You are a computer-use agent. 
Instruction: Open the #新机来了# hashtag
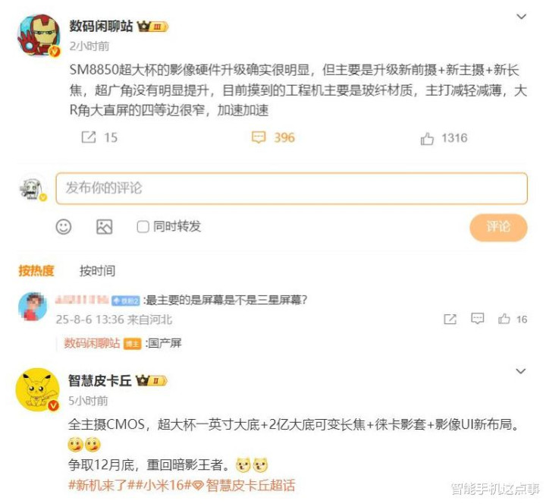[x=98, y=485]
